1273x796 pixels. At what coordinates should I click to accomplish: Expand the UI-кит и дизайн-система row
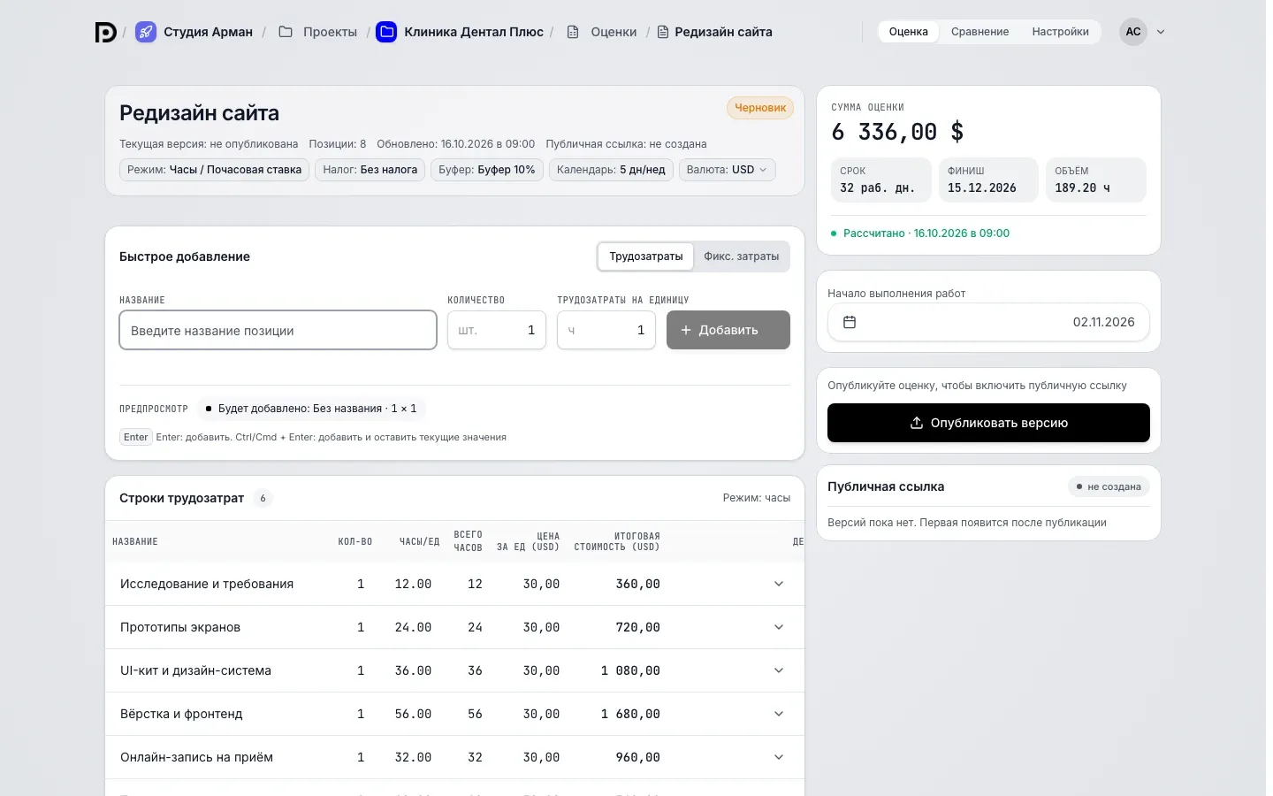[x=779, y=670]
